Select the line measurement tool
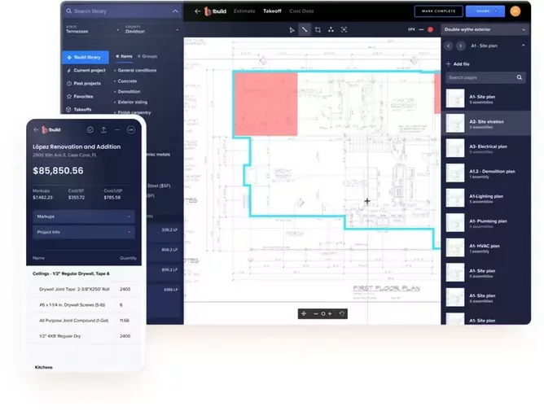Screen dimensions: 544x411 pos(305,30)
